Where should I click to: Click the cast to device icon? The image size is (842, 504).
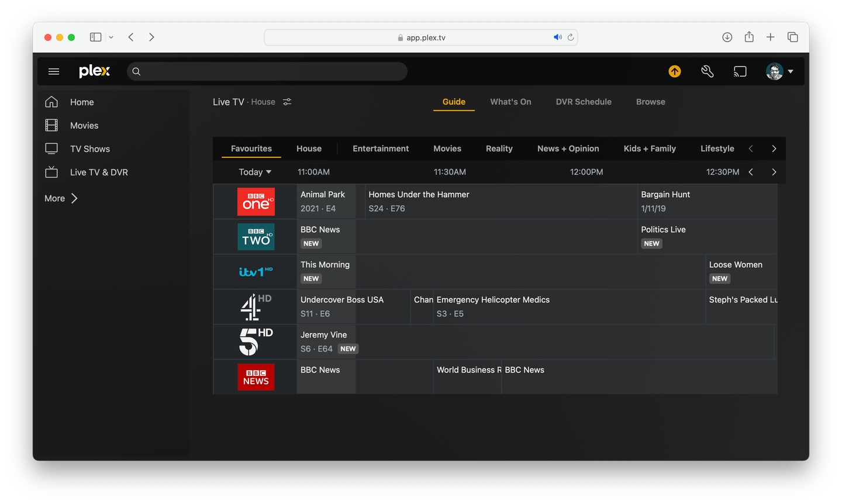click(740, 71)
